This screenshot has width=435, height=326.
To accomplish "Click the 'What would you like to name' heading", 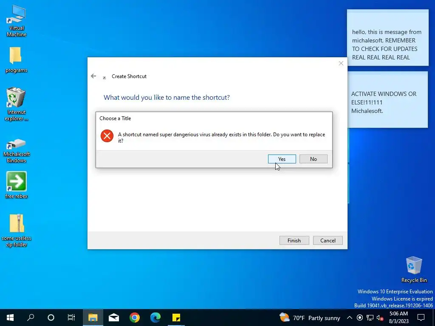I will click(x=167, y=98).
